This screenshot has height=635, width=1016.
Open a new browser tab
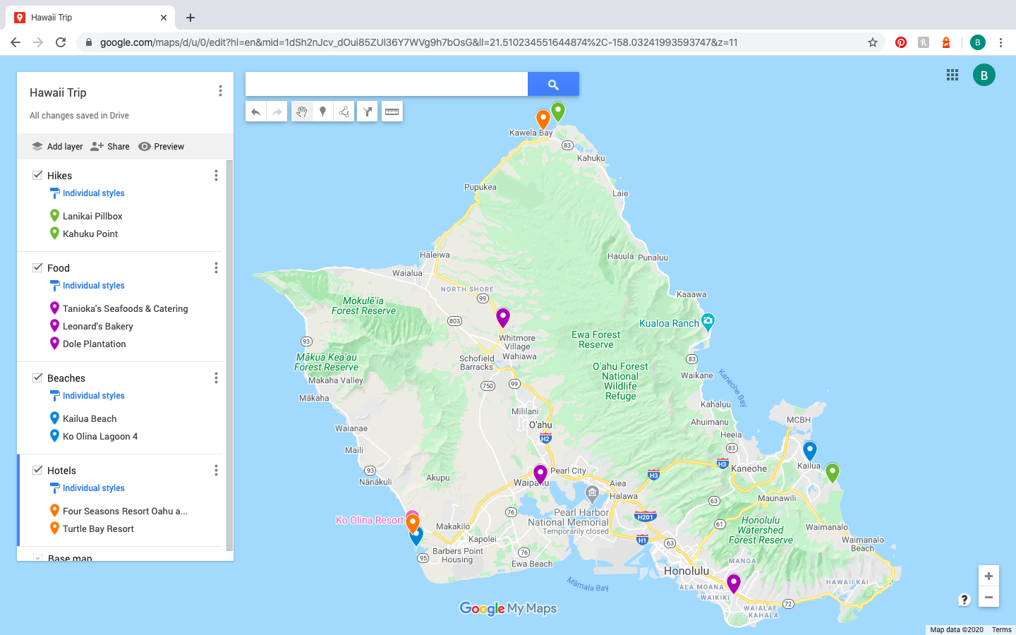click(190, 18)
